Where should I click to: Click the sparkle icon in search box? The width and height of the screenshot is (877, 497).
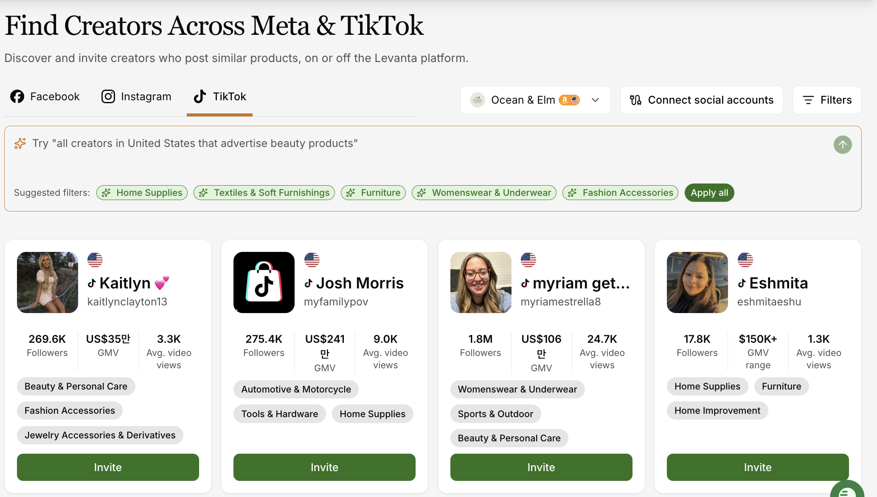click(x=20, y=144)
